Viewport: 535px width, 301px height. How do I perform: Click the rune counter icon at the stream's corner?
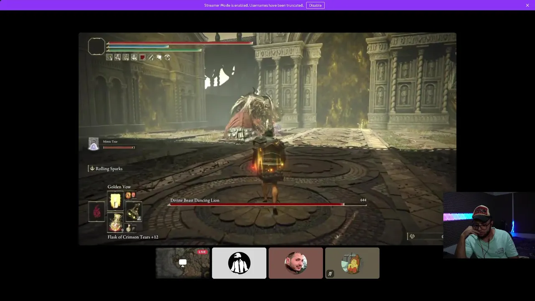pyautogui.click(x=412, y=236)
